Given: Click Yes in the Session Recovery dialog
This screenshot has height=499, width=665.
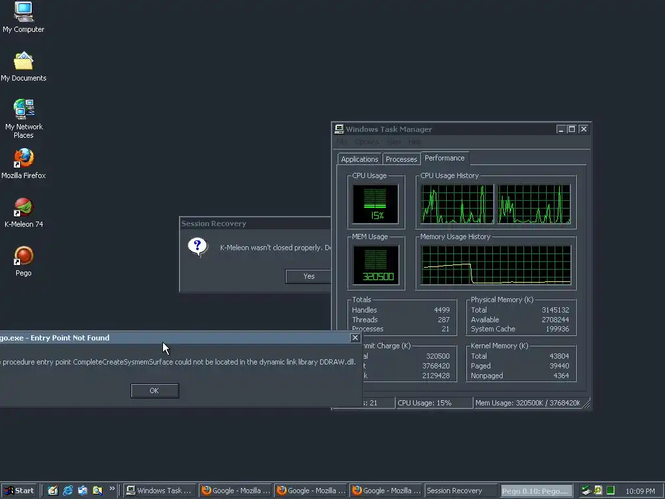Looking at the screenshot, I should click(308, 276).
